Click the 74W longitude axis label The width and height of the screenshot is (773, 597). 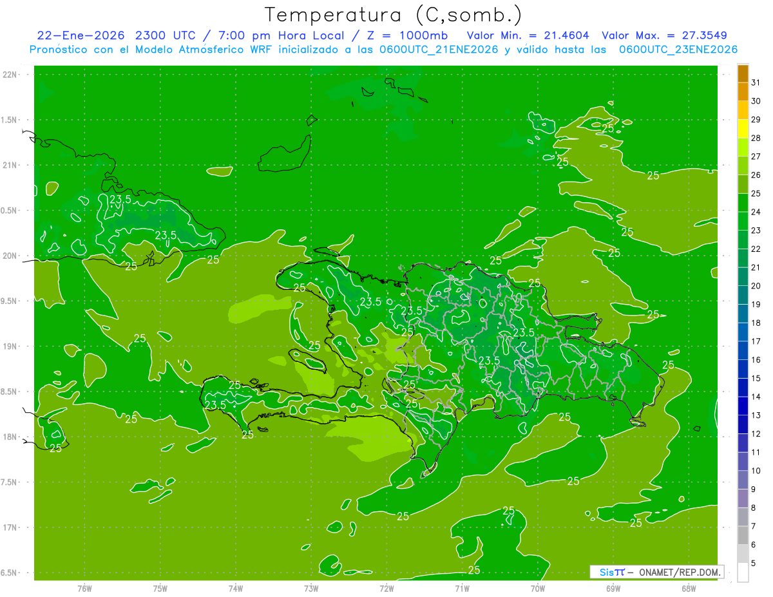pyautogui.click(x=235, y=588)
